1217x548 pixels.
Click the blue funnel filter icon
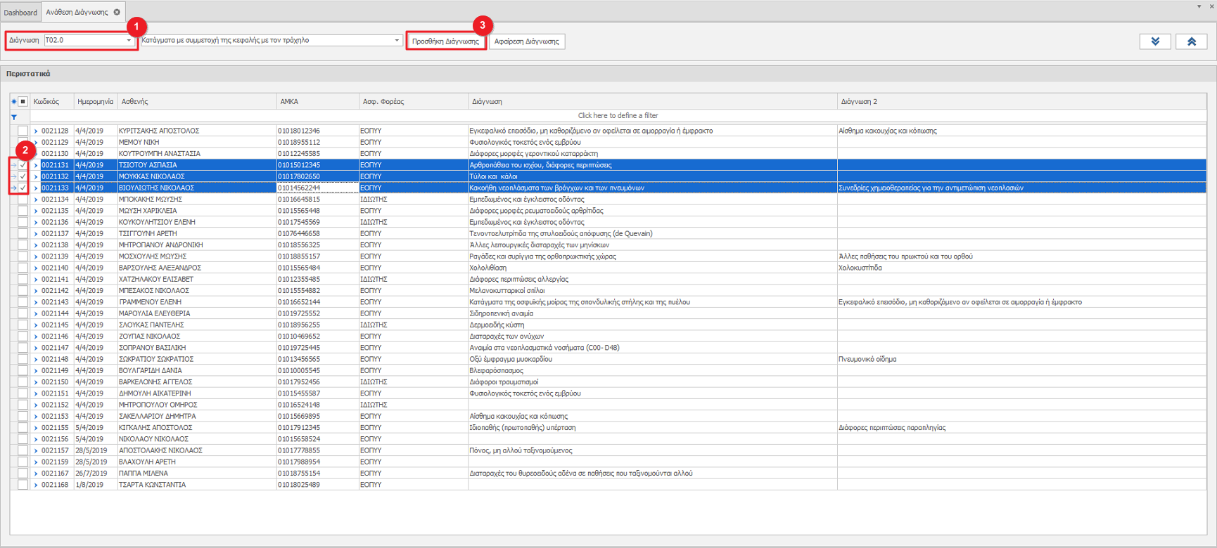14,117
